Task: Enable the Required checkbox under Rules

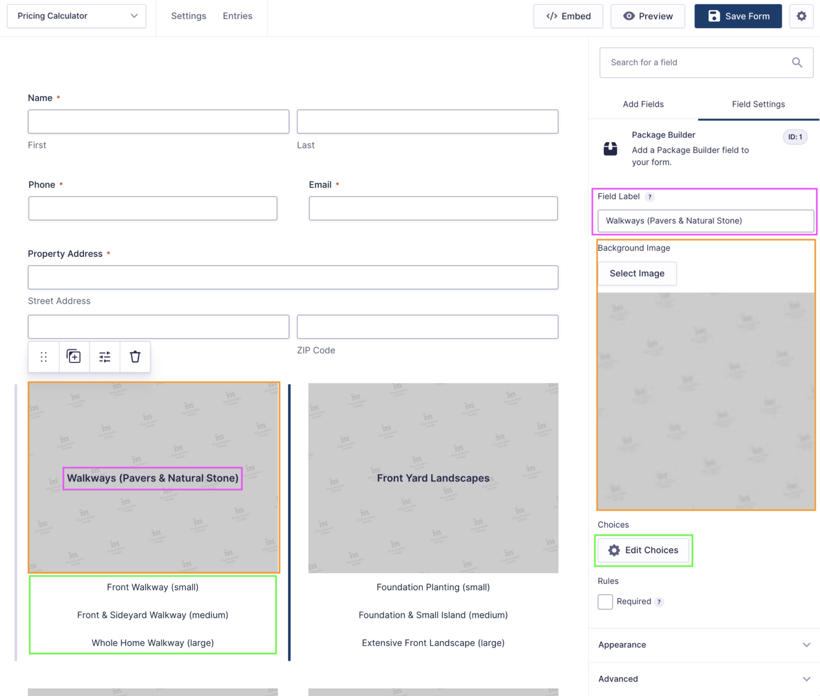Action: pyautogui.click(x=605, y=602)
